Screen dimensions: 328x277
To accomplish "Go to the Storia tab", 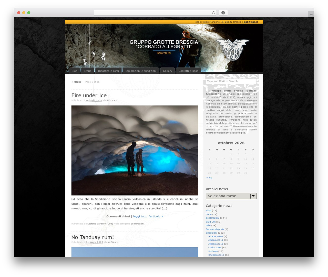I will pyautogui.click(x=88, y=71).
